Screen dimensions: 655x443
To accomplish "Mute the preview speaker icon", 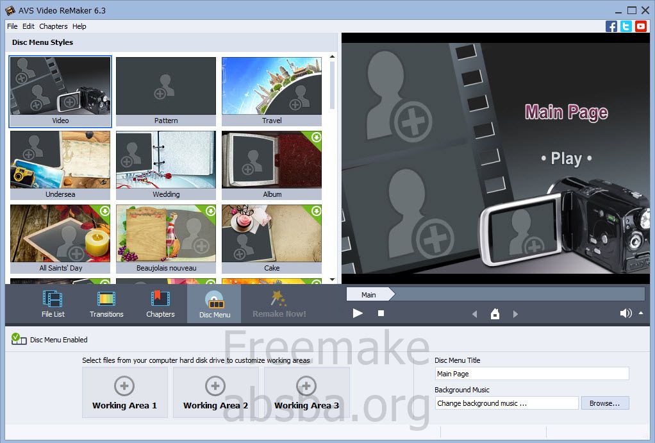I will click(626, 313).
